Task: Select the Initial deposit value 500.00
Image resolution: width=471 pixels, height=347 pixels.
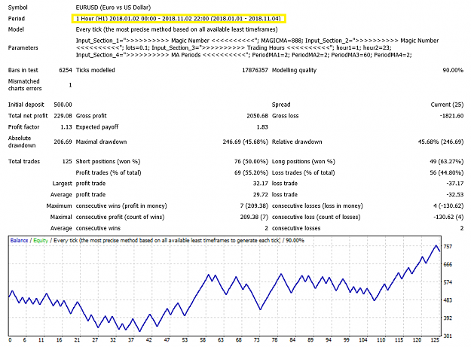Action: pyautogui.click(x=63, y=105)
